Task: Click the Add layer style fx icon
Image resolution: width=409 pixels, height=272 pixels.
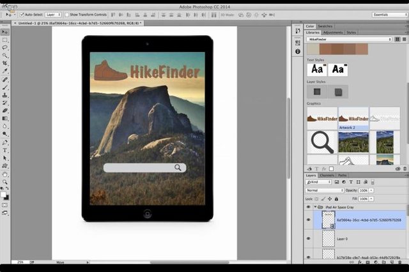Action: (360, 262)
